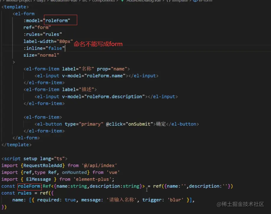Click the type="primary" button attribute
271x214 pixels.
pos(84,124)
